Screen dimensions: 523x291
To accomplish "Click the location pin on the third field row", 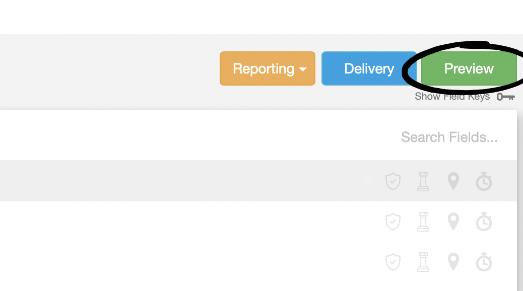I will [453, 262].
